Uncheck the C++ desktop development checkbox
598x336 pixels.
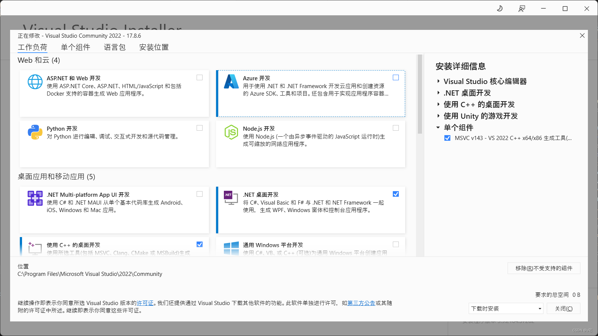(x=200, y=245)
